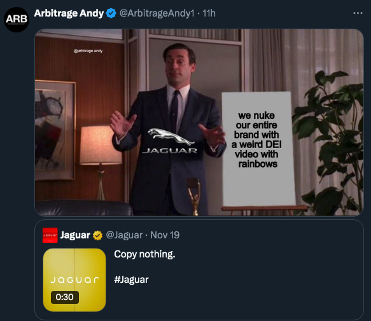Screen dimensions: 371x321
Task: Visit the Arbitrage Andy display name
Action: click(x=69, y=13)
